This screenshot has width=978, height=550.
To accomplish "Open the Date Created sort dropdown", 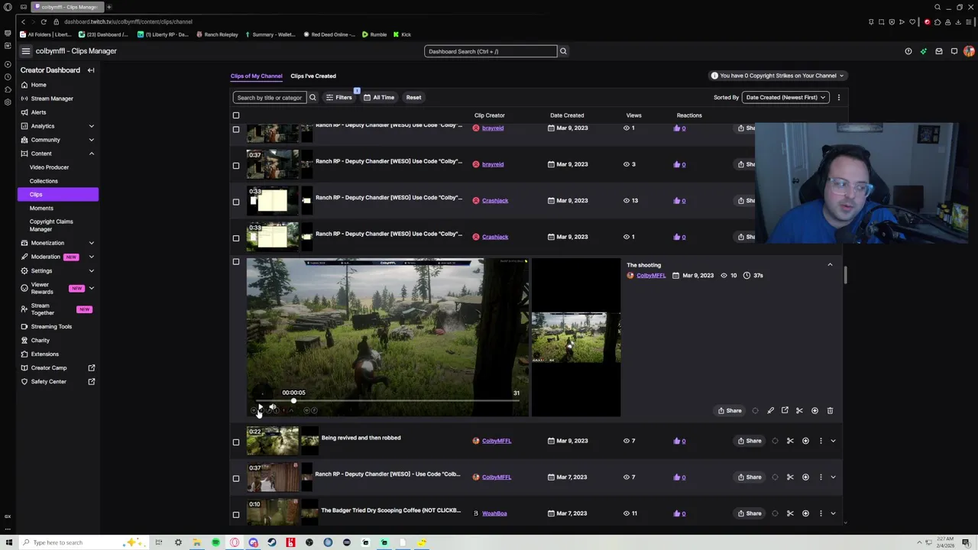I will [x=786, y=97].
